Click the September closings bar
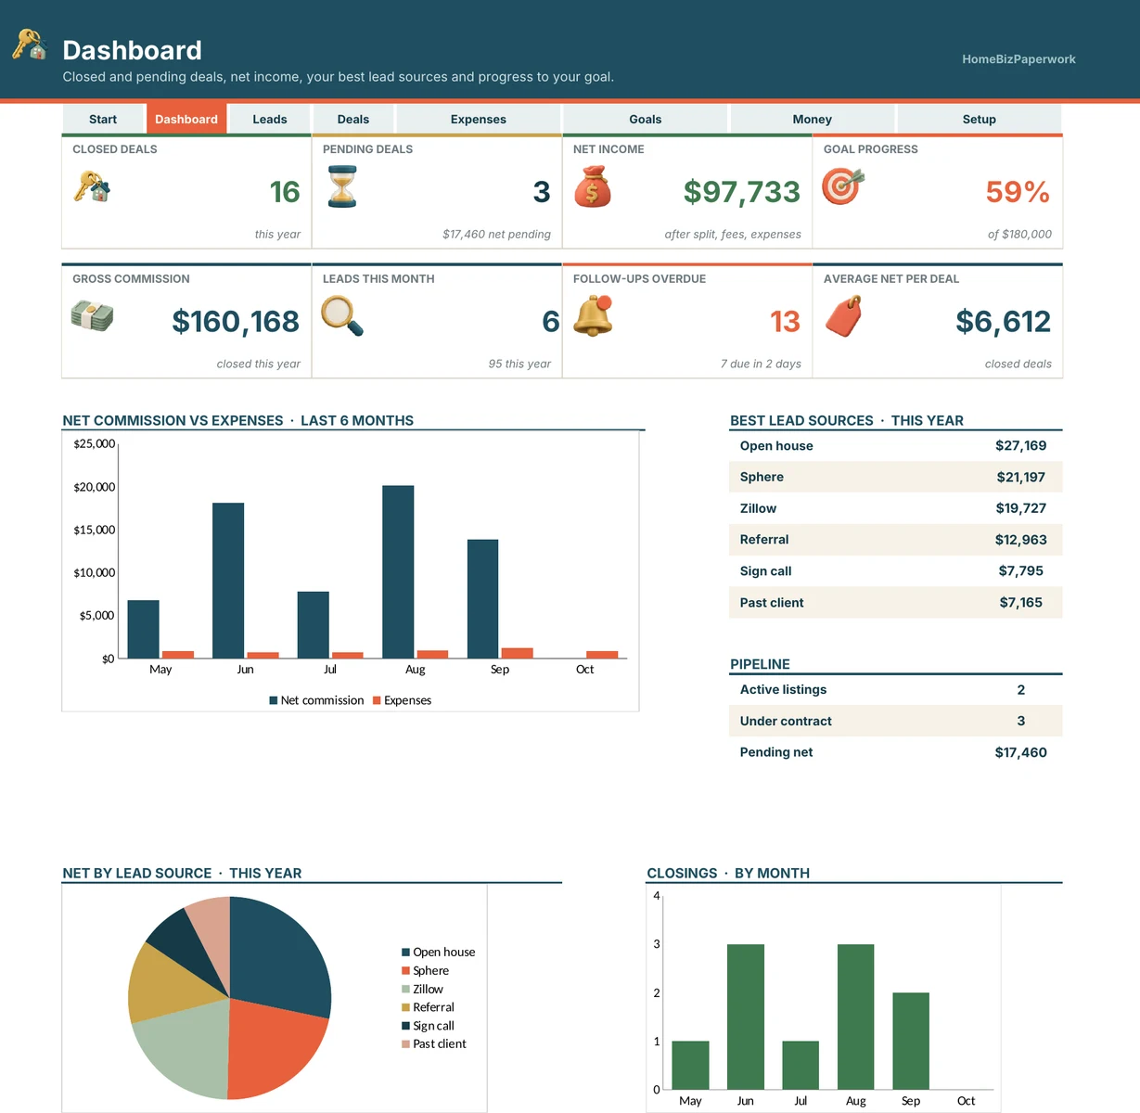The image size is (1140, 1113). click(911, 1042)
